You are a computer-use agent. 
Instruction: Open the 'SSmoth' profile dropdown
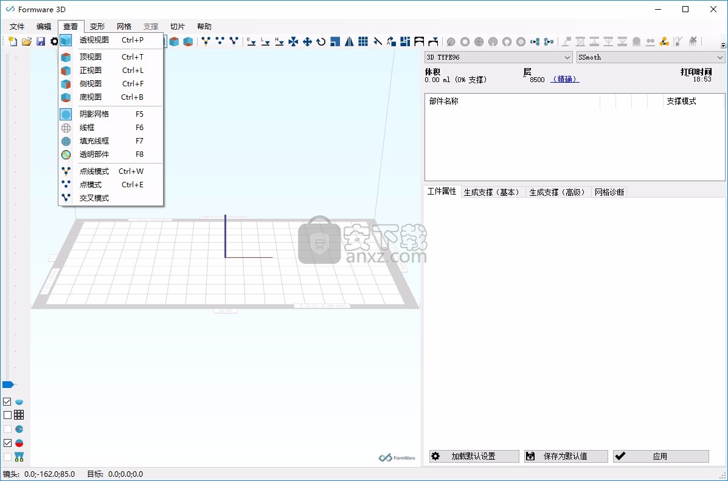coord(651,57)
